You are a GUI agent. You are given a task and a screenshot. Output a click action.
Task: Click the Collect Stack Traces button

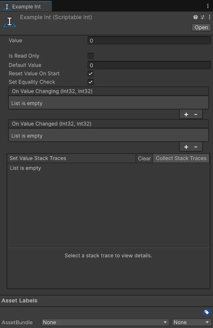[x=181, y=158]
